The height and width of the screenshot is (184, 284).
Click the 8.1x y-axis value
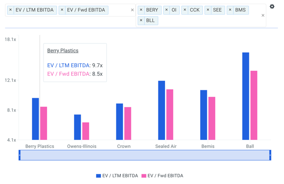12,110
